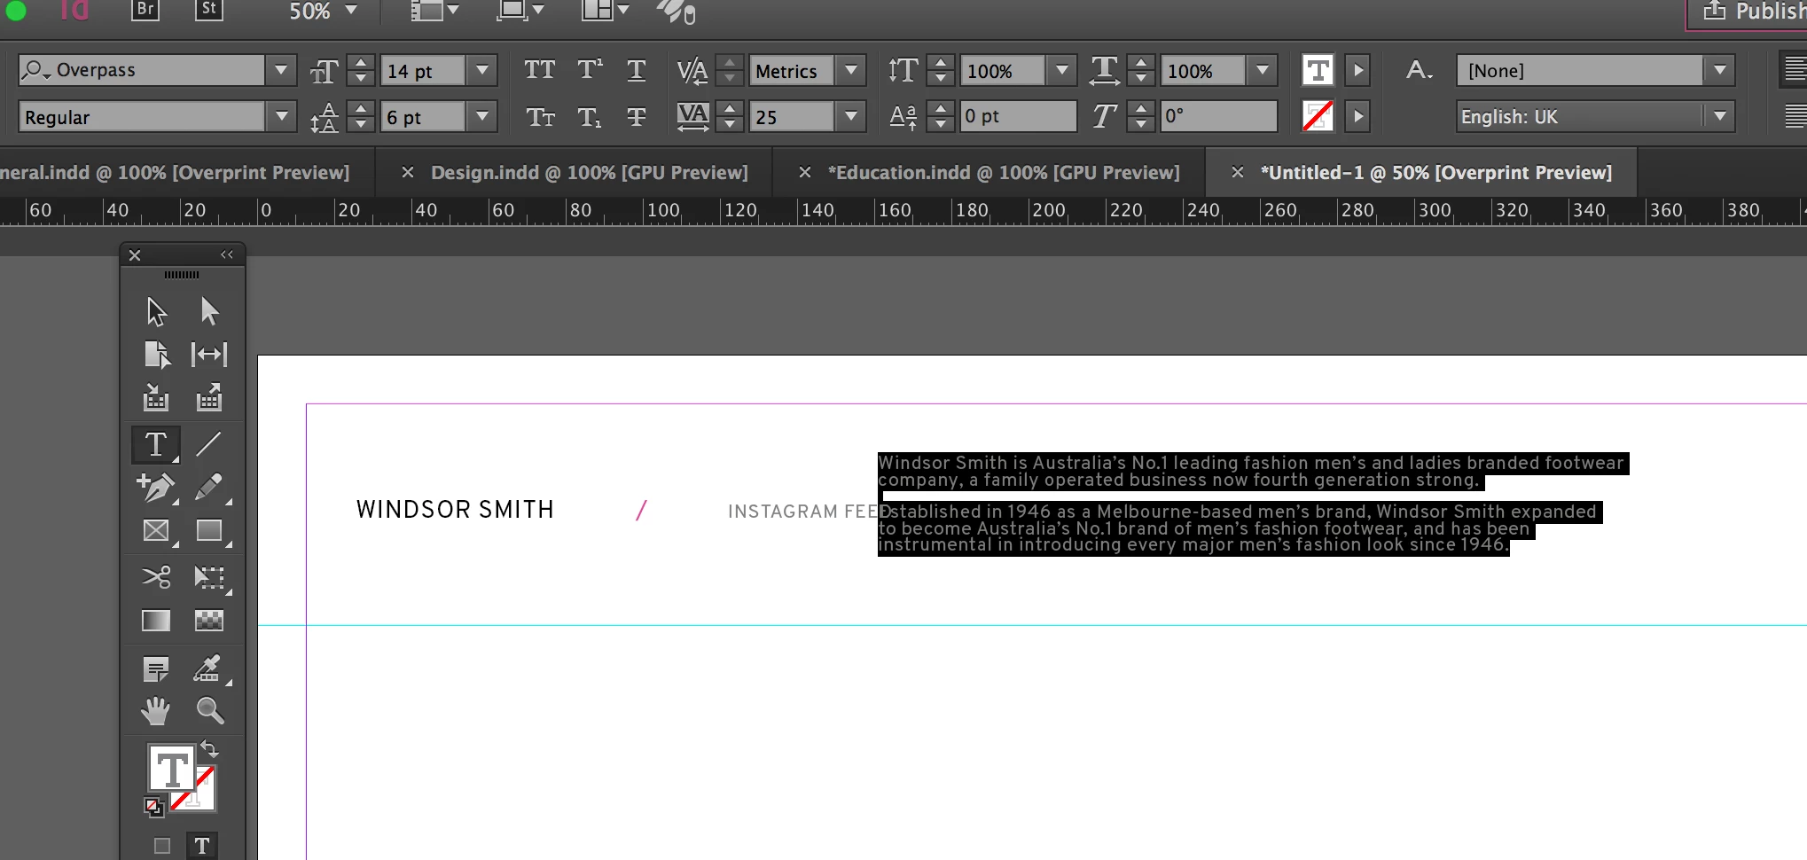This screenshot has height=860, width=1807.
Task: Open Adobe Stock with St button
Action: coord(208,10)
